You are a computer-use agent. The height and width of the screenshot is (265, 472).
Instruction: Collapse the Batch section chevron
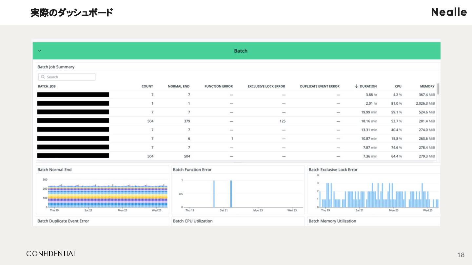[x=40, y=51]
